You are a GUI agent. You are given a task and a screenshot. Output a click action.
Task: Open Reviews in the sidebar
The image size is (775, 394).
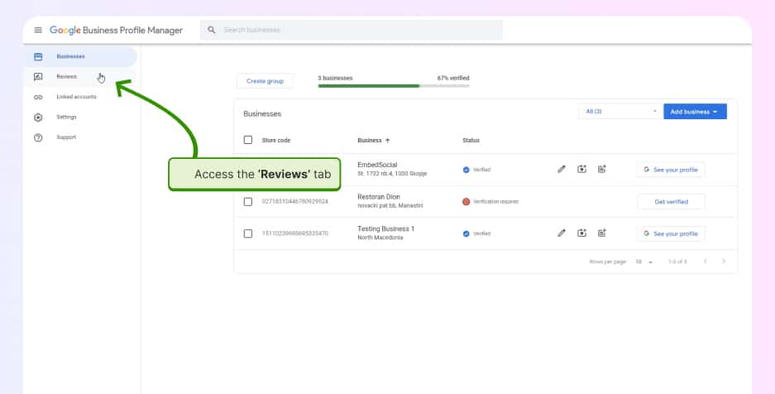pos(66,77)
